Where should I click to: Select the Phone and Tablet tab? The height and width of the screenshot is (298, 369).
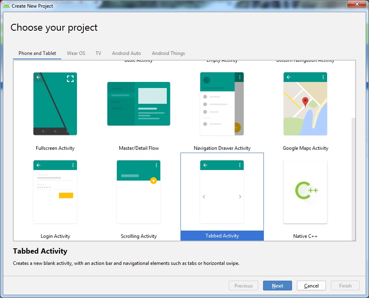(x=37, y=53)
